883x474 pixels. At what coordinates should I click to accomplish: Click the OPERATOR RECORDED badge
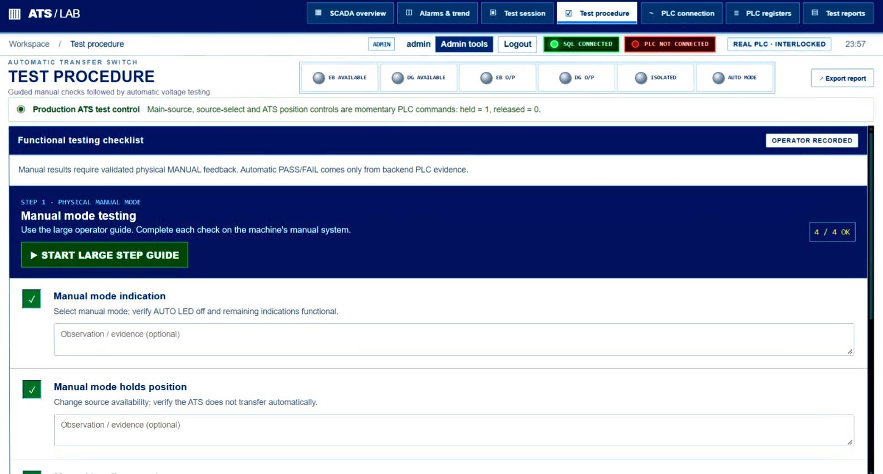812,140
